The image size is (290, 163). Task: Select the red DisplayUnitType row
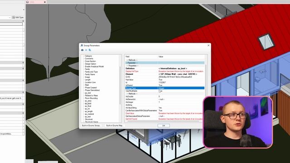[x=165, y=71]
